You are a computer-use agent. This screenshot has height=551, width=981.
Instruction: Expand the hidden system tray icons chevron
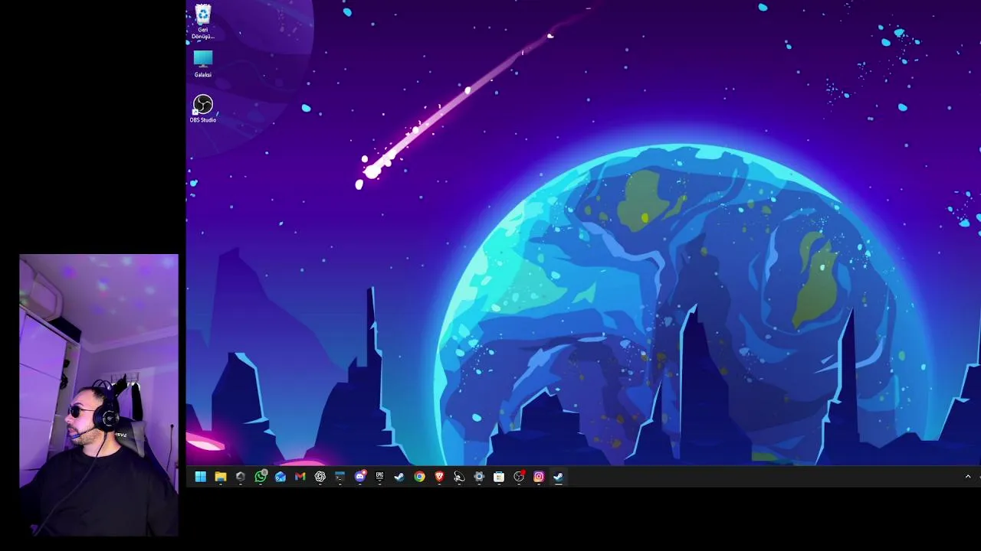[968, 477]
